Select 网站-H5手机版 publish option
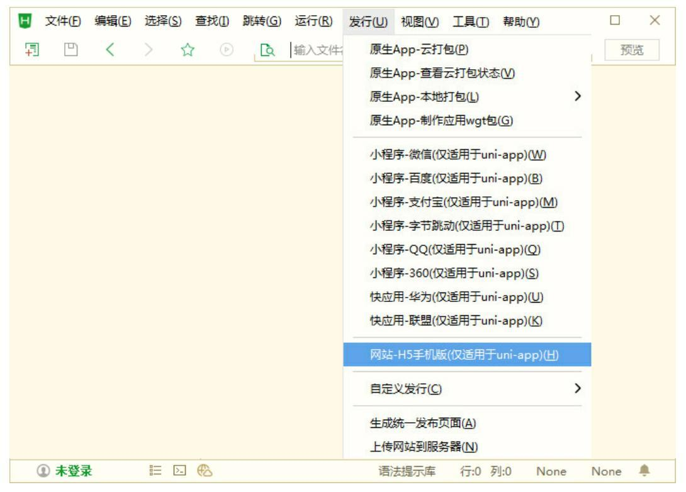This screenshot has height=492, width=686. [467, 355]
